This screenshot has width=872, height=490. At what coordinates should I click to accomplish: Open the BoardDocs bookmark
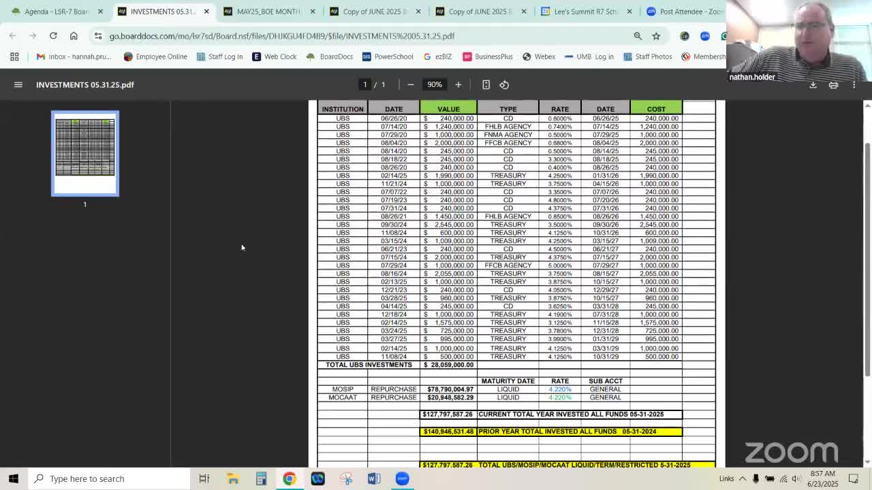(x=330, y=56)
